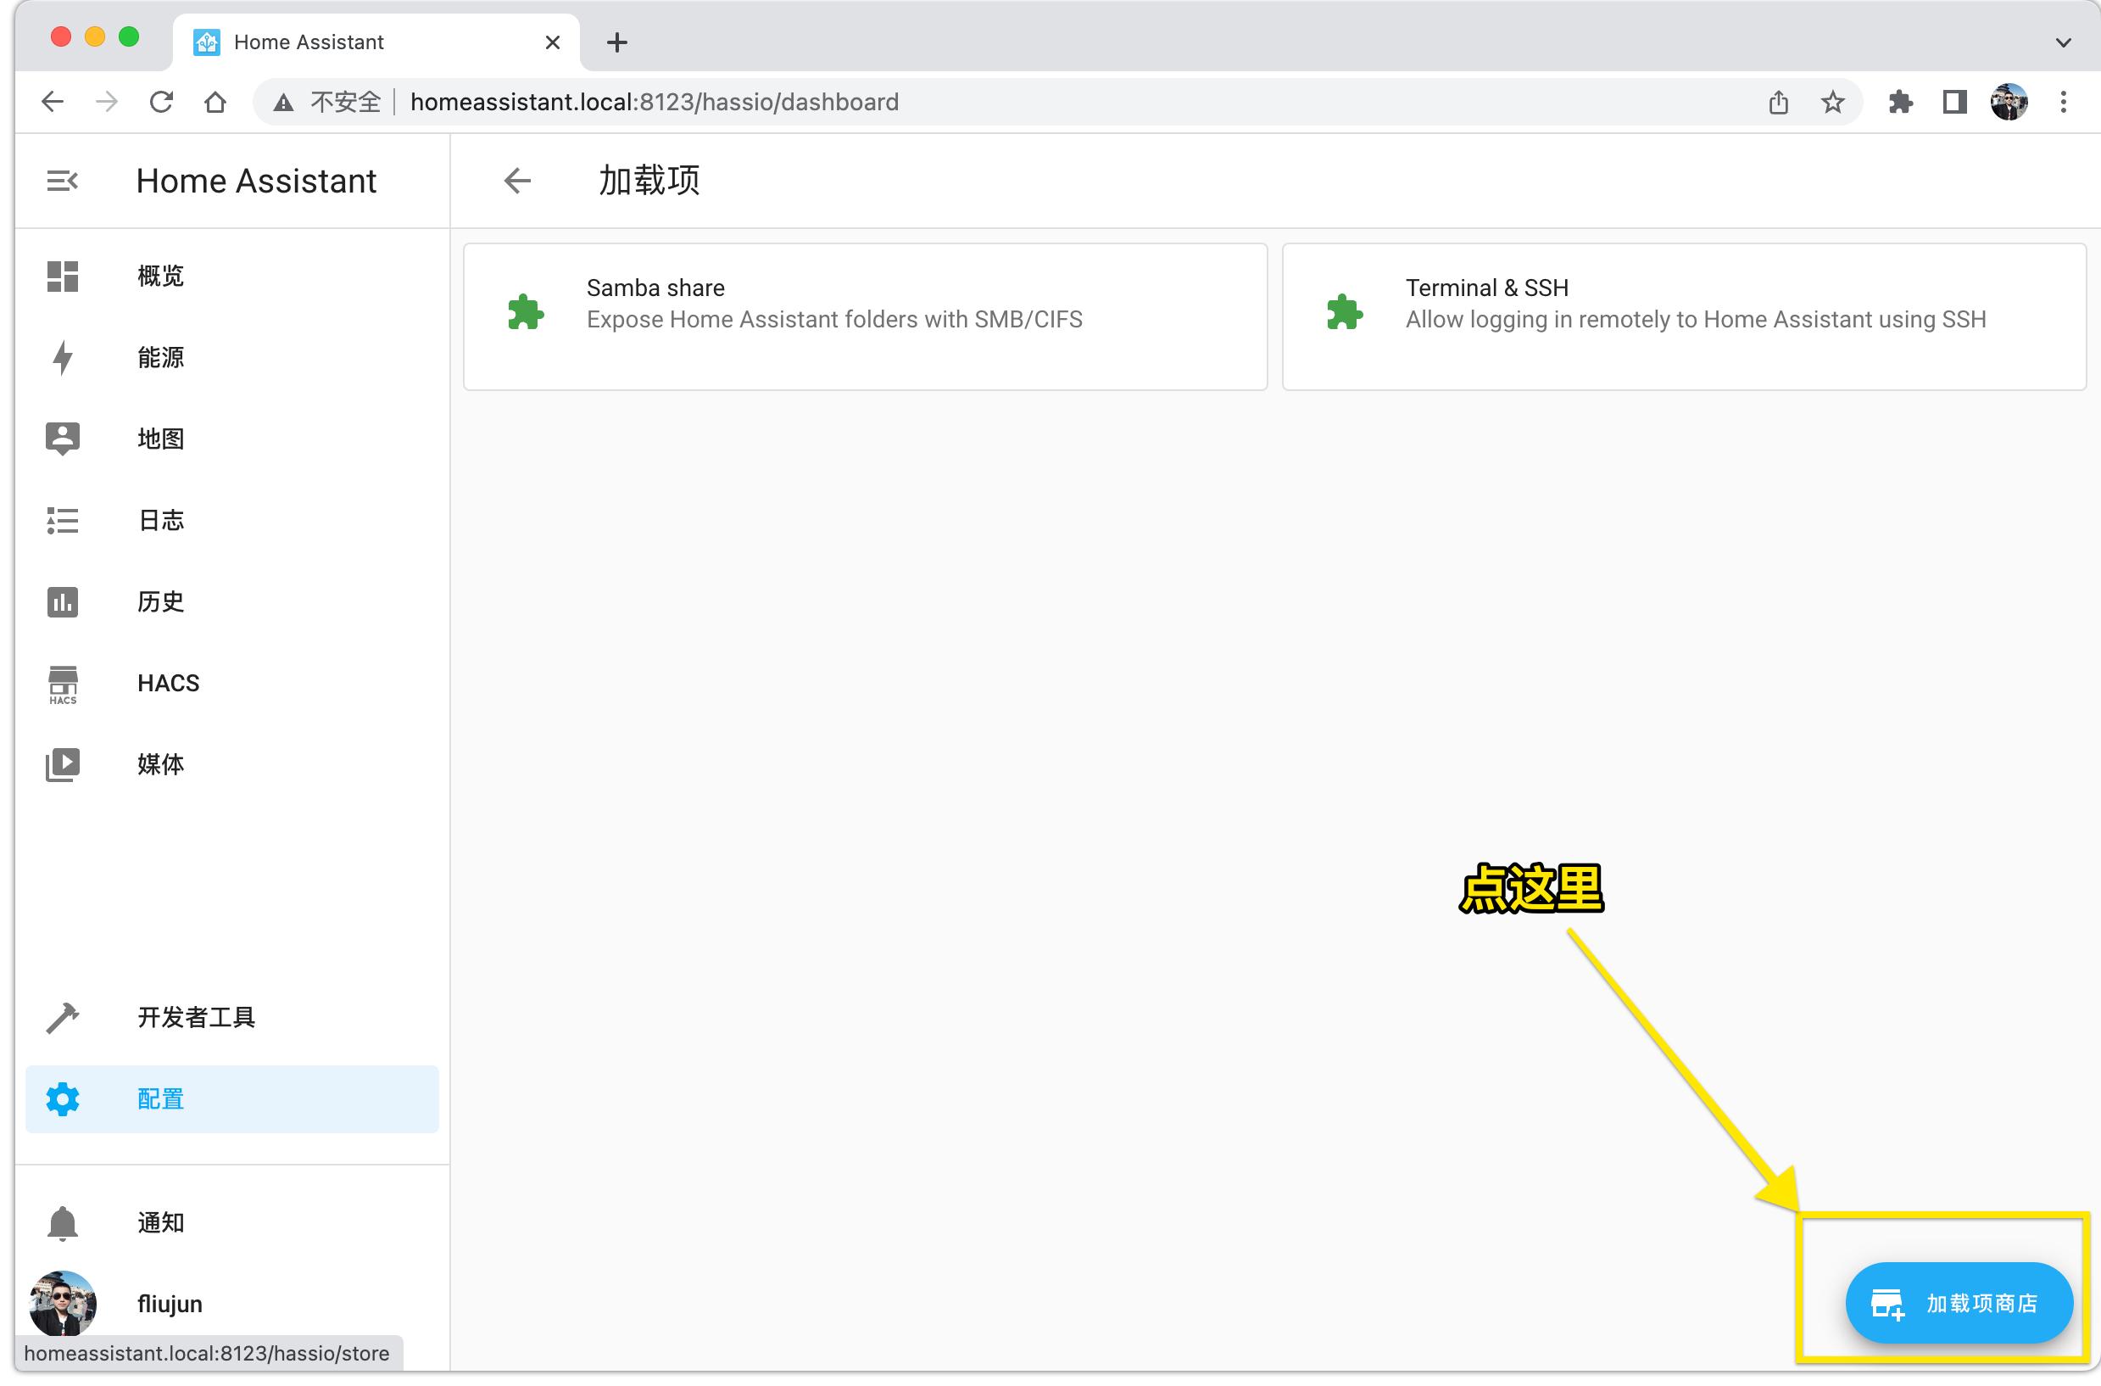
Task: Open the Samba share add-on card
Action: click(864, 316)
